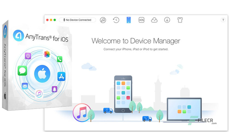
Task: Open help via the question mark icon
Action: tap(223, 20)
